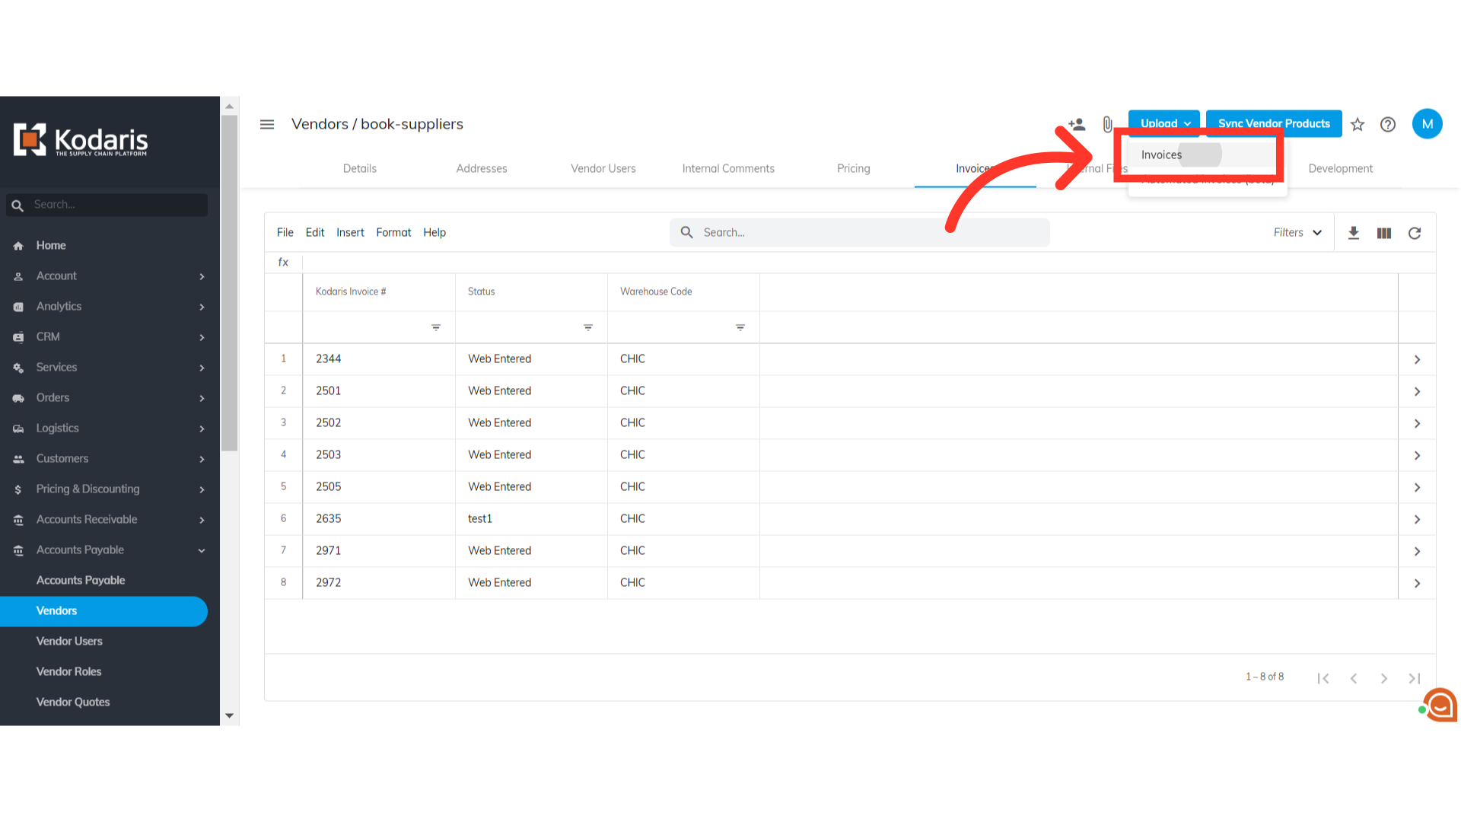Open the Status column filter

click(588, 327)
